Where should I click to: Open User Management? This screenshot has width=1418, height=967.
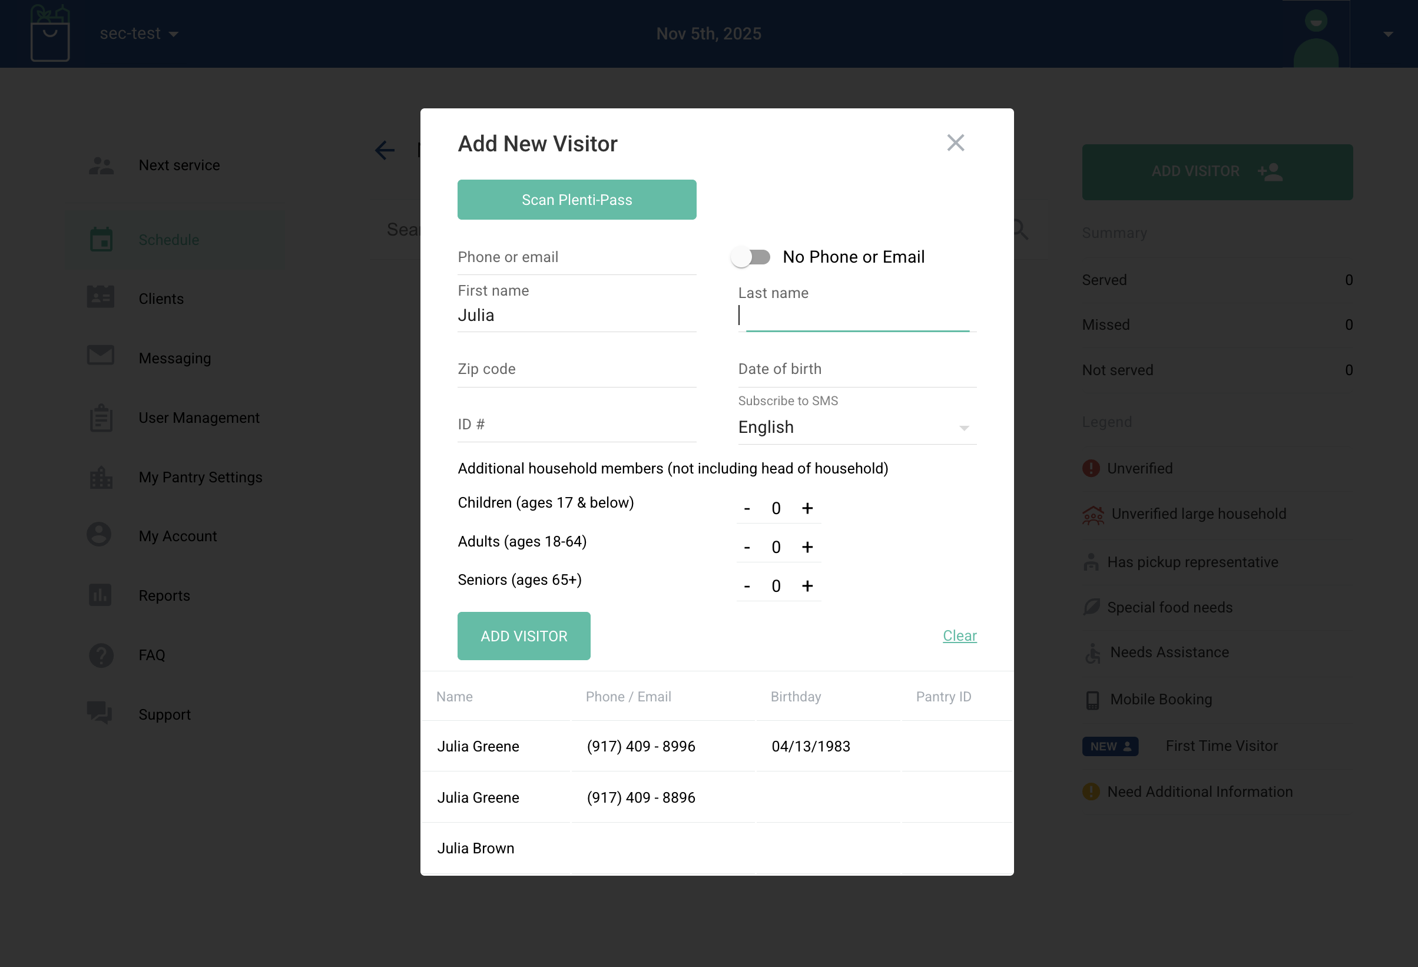199,418
